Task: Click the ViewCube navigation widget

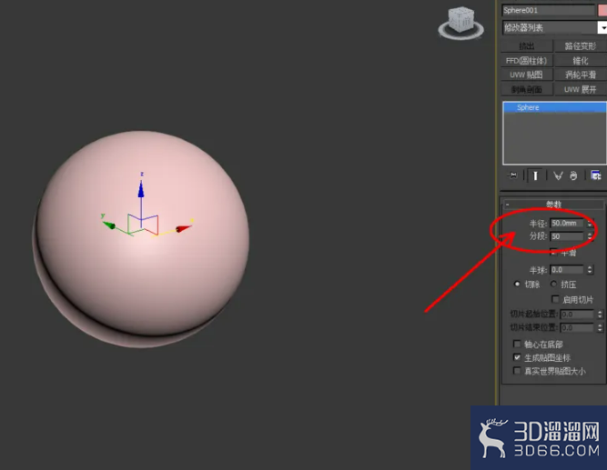Action: pos(460,23)
